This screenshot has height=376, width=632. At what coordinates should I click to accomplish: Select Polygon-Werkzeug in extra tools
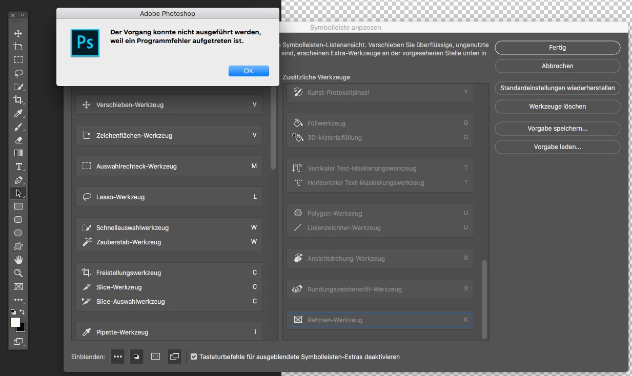380,213
